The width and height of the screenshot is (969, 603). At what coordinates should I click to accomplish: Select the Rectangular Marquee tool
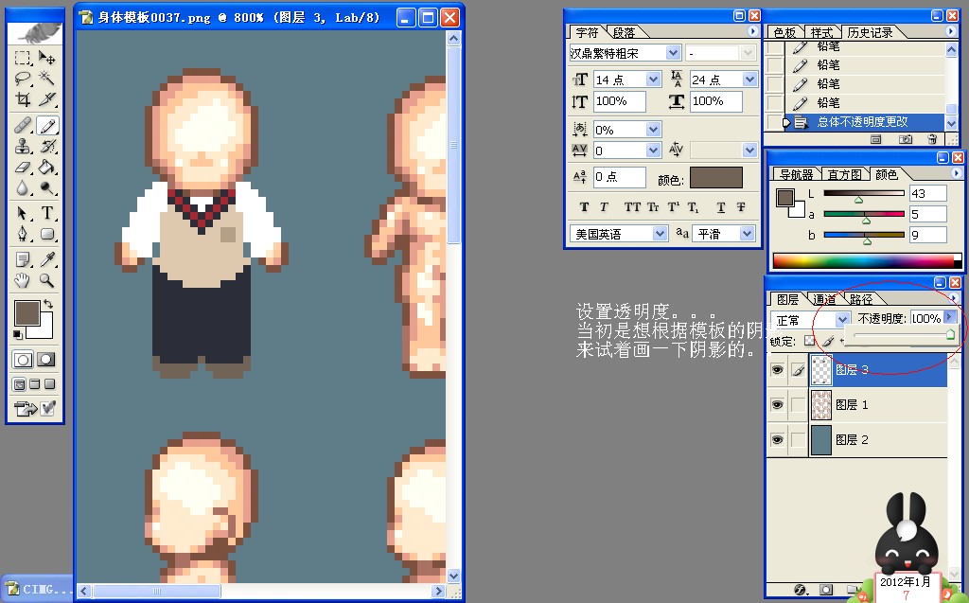(23, 58)
